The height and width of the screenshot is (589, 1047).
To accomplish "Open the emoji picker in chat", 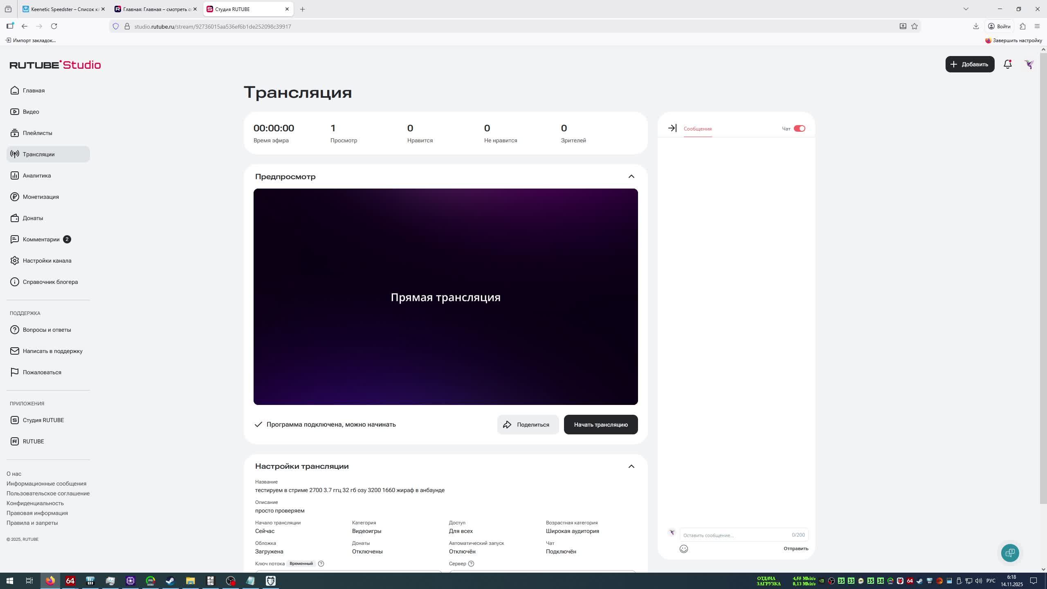I will [684, 549].
